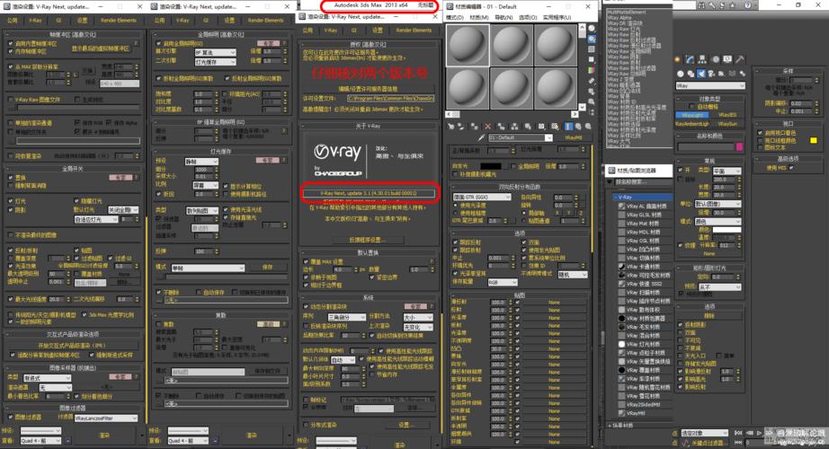Click Get Material icon in material editor toolbar
829x449 pixels.
451,127
